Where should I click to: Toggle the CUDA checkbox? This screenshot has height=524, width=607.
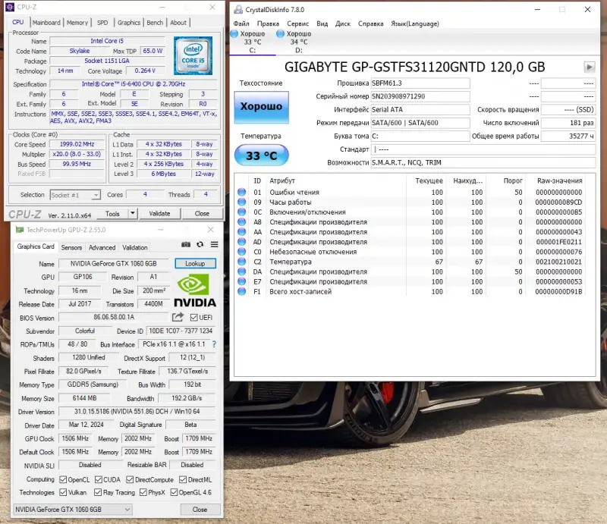(99, 479)
